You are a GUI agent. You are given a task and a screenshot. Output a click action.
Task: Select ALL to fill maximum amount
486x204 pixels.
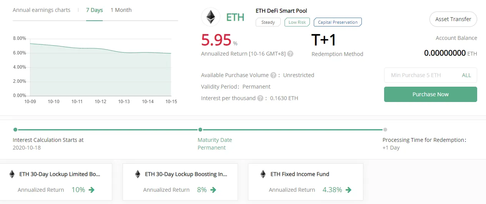[466, 75]
